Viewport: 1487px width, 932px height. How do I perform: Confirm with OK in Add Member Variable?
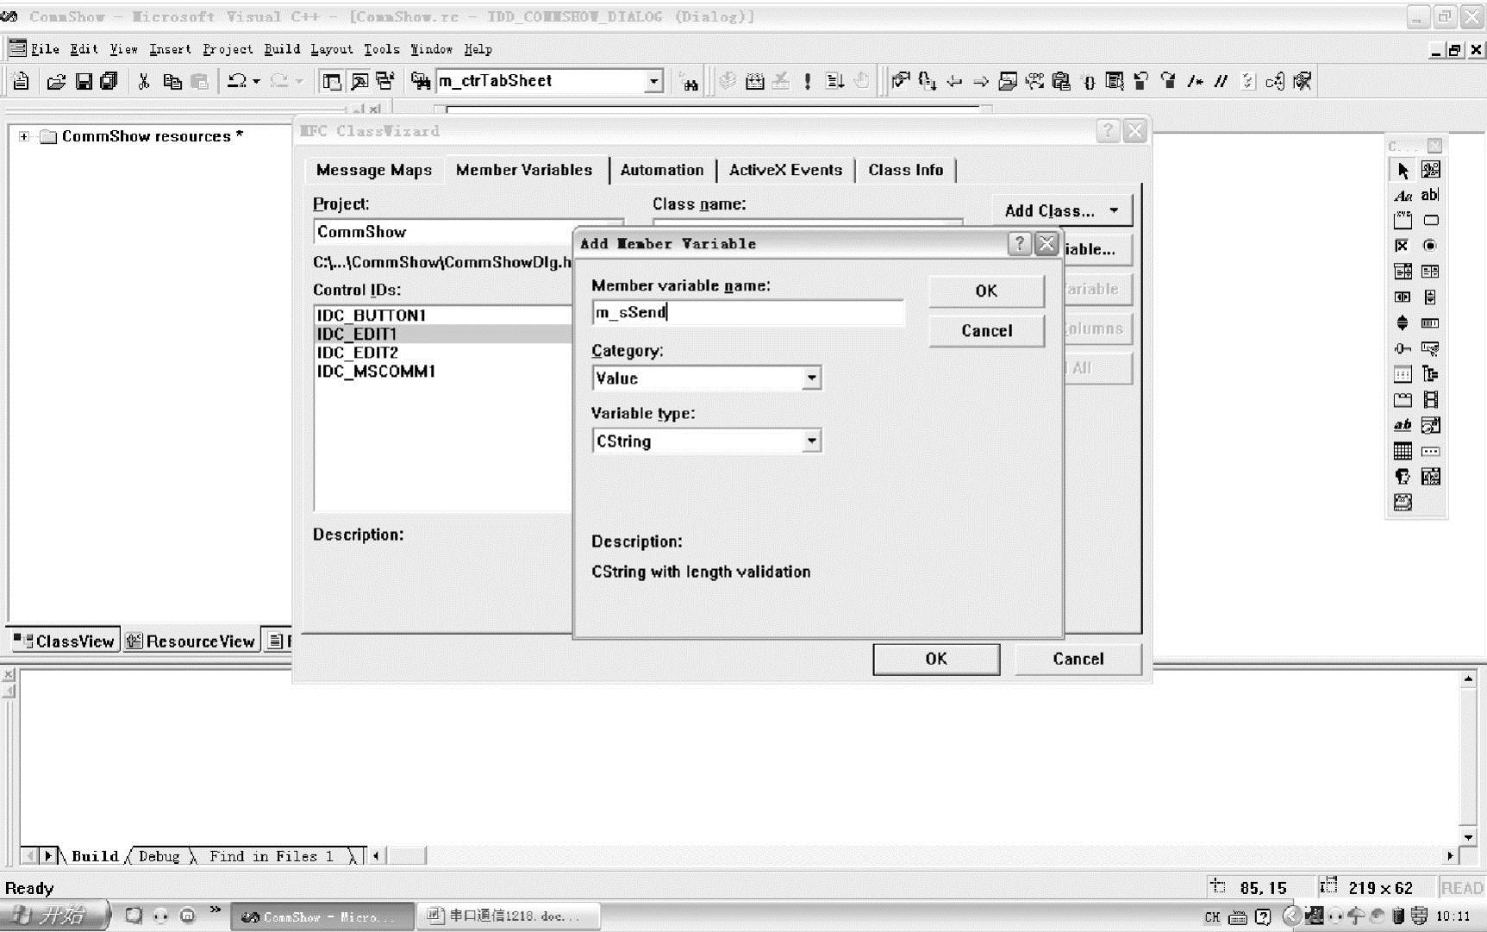tap(986, 291)
